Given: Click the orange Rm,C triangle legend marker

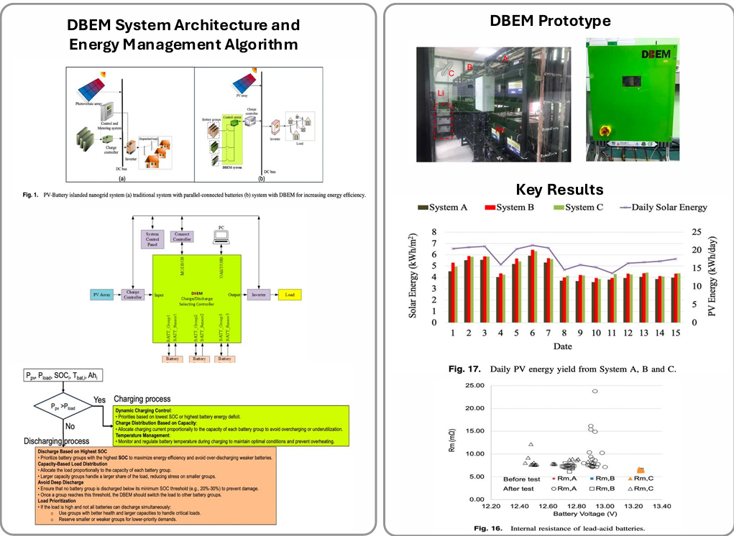Looking at the screenshot, I should (630, 478).
